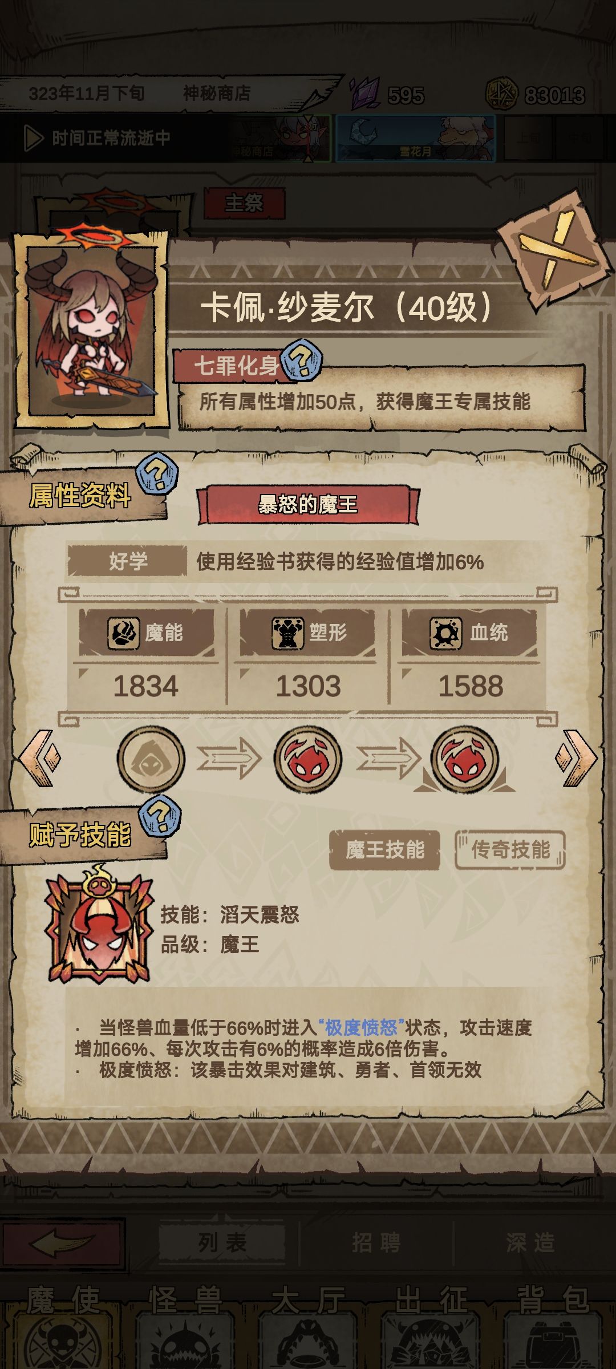Switch to 传奇技能 tab

tap(510, 850)
